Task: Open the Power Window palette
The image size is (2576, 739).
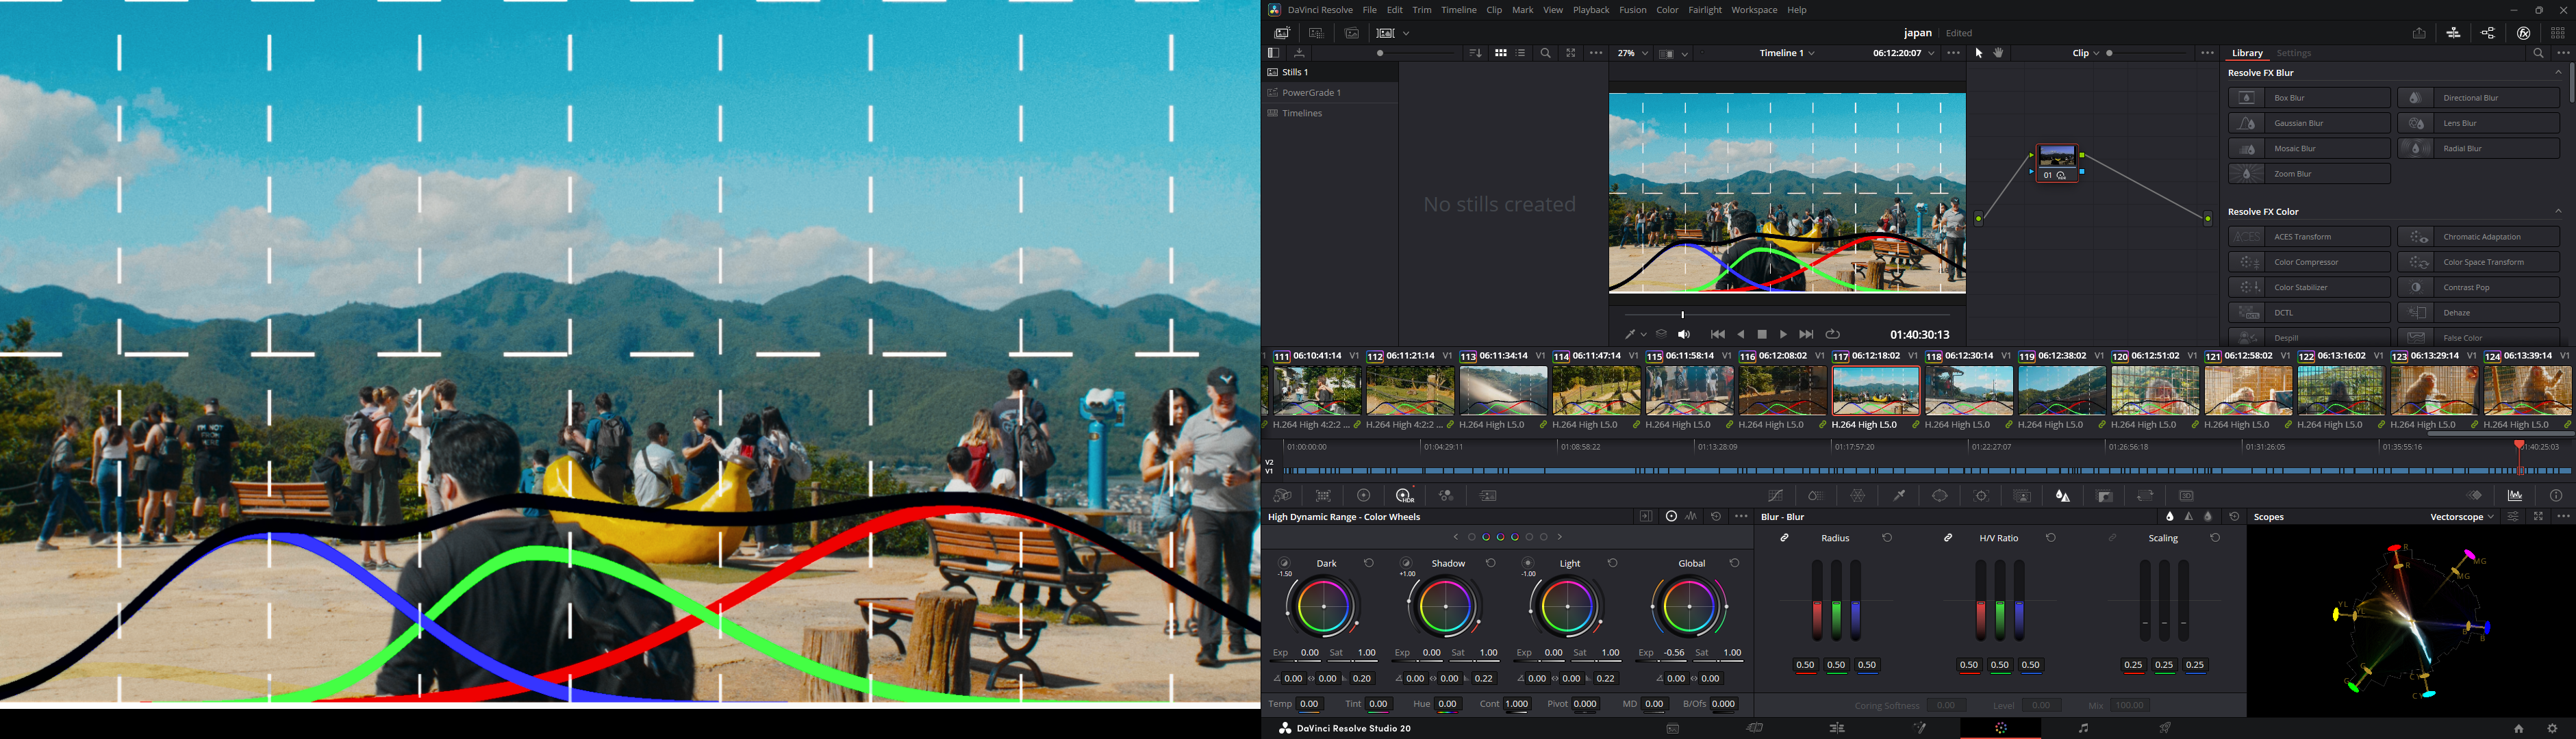Action: tap(1940, 496)
